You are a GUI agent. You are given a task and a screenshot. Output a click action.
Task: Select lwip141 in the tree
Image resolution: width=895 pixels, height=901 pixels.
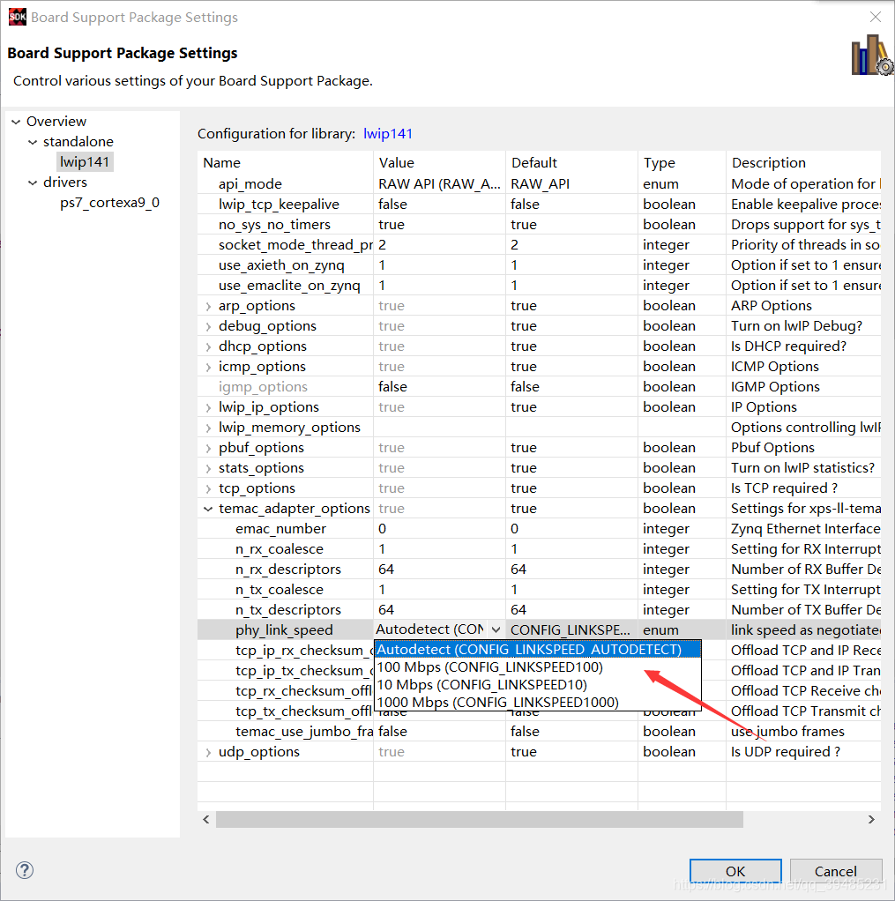[85, 162]
